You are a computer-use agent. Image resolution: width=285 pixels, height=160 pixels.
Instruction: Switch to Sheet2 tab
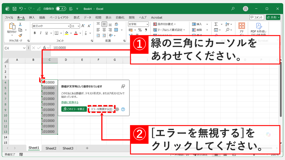pos(51,148)
